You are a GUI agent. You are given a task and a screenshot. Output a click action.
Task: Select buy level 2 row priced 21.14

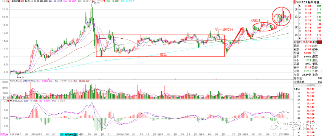(310, 27)
